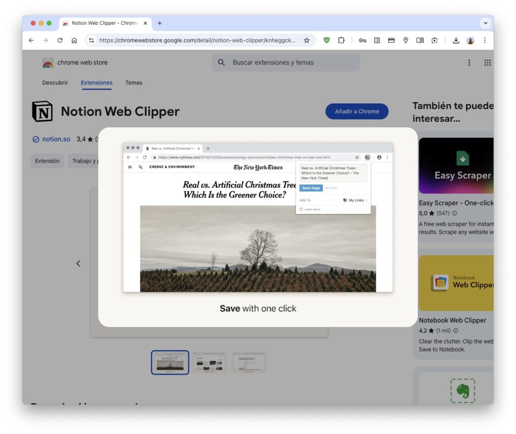Open a new tab with plus button
This screenshot has height=434, width=516.
click(x=160, y=23)
